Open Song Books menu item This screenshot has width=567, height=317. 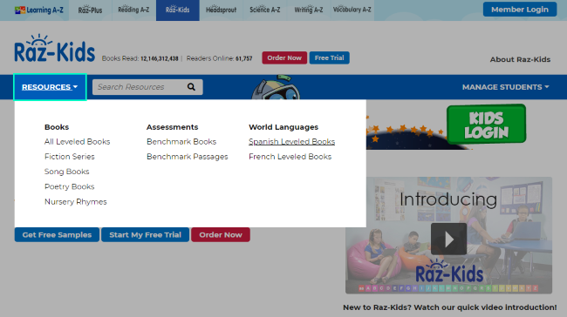point(66,172)
